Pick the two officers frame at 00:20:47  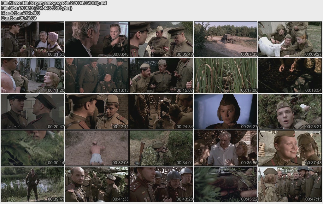[x=32, y=112]
